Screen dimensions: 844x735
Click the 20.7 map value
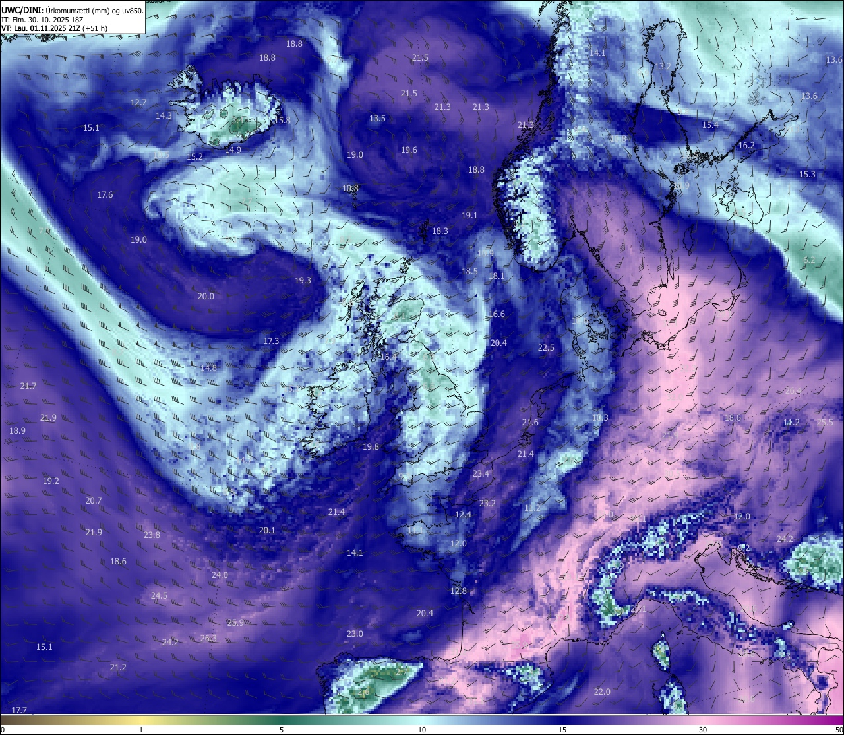click(94, 500)
